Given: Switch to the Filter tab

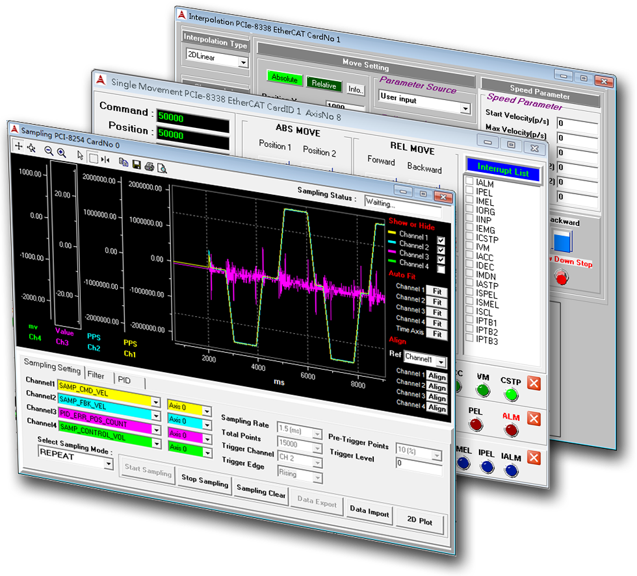Looking at the screenshot, I should (96, 375).
